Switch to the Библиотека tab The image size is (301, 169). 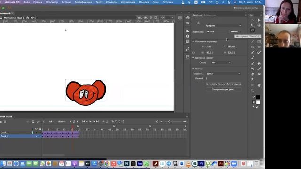[210, 15]
